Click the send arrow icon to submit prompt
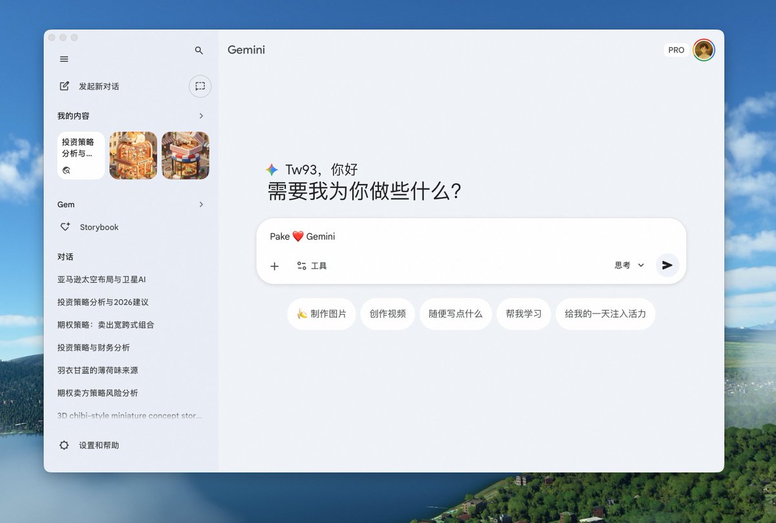The image size is (776, 523). click(x=667, y=265)
